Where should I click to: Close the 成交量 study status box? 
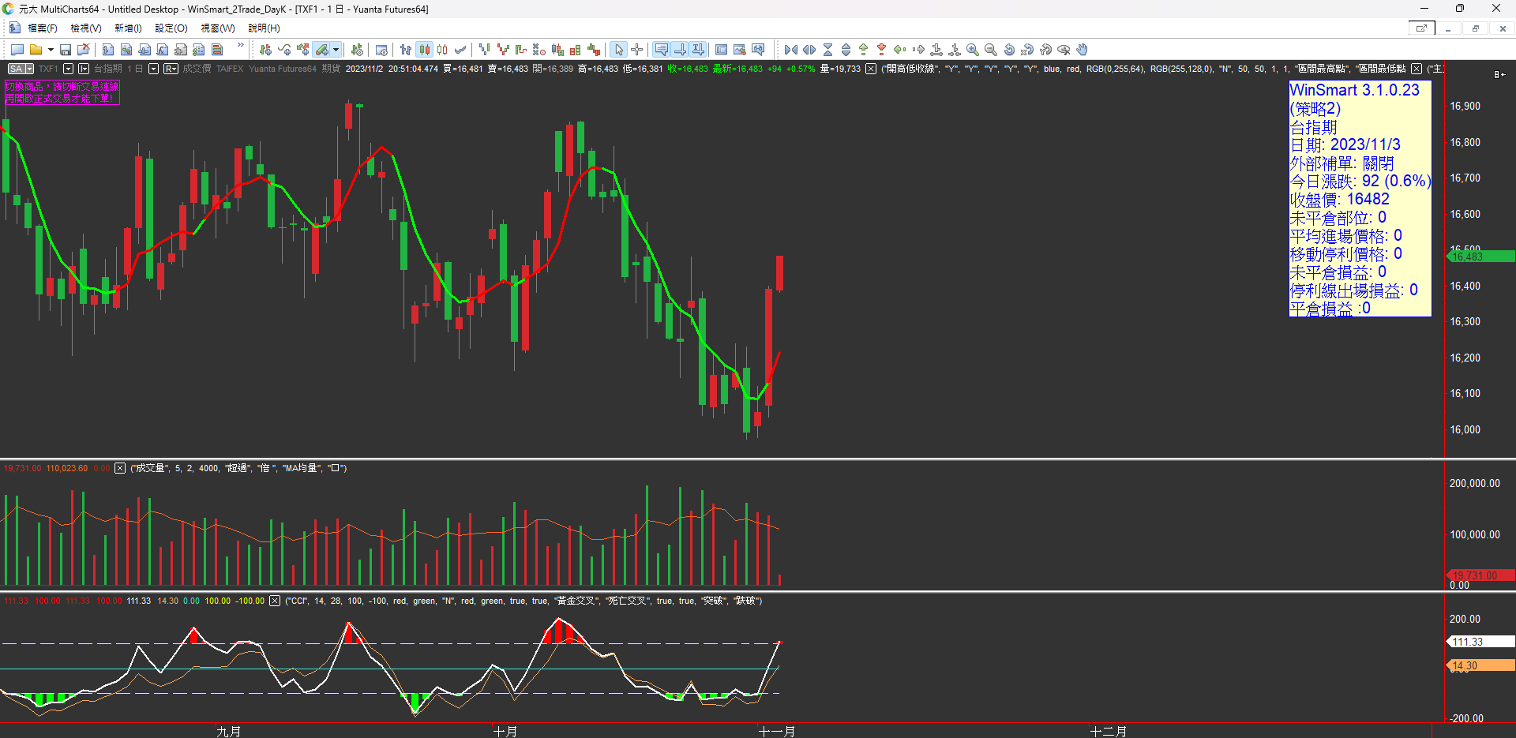pyautogui.click(x=120, y=468)
